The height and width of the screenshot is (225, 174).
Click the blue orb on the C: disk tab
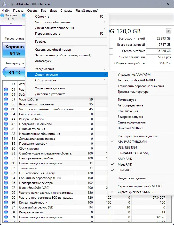(x=2, y=15)
